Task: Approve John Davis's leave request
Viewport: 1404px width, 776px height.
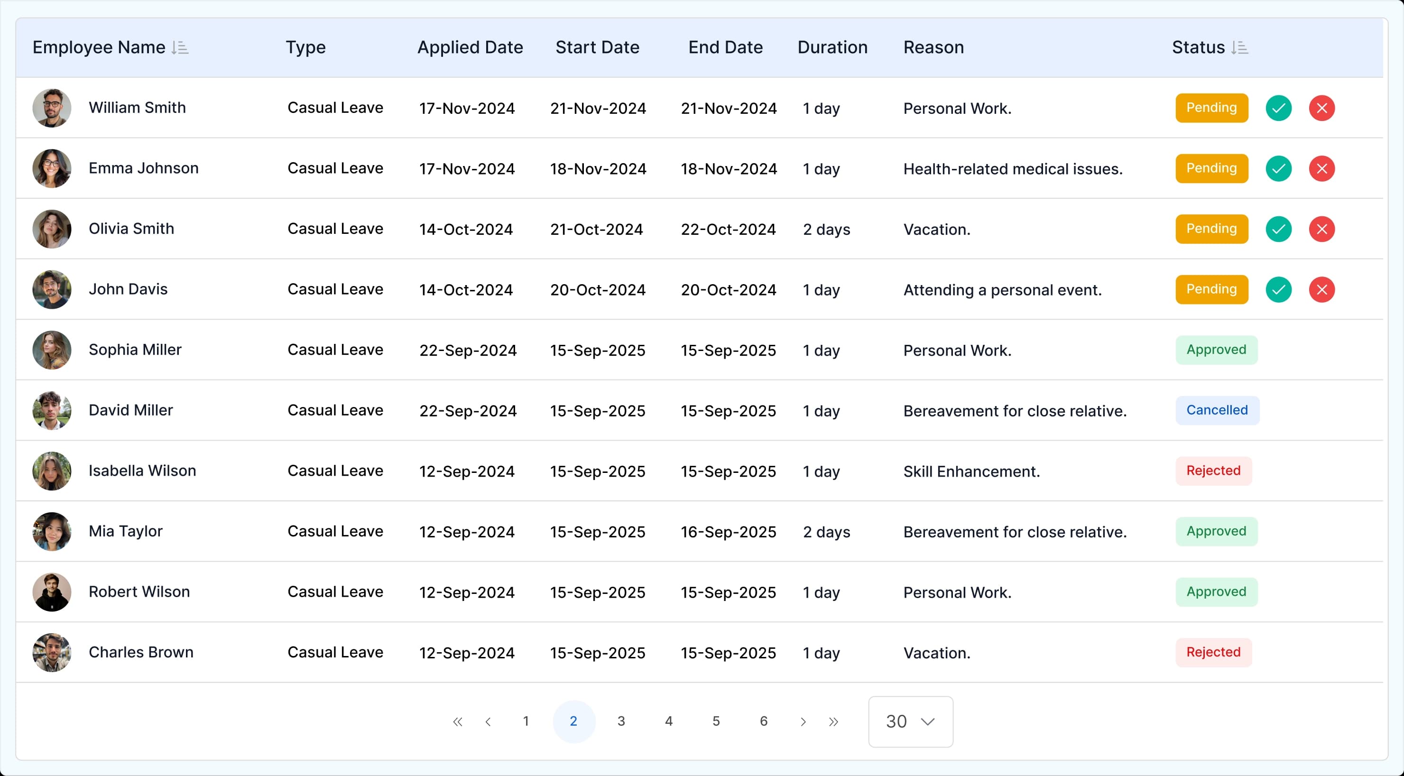Action: pyautogui.click(x=1279, y=289)
